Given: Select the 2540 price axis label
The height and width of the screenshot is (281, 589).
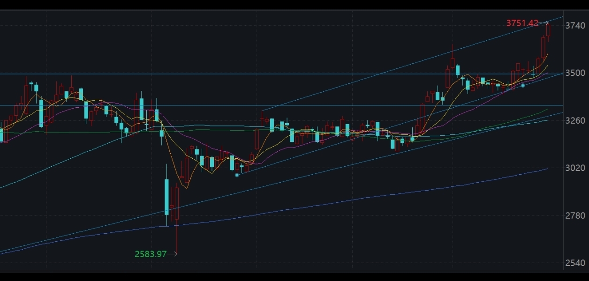Looking at the screenshot, I should pyautogui.click(x=575, y=263).
